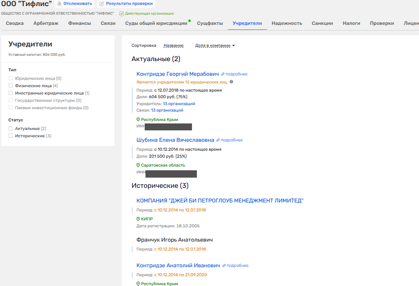This screenshot has width=419, height=286.
Task: Open Шубина Елена Вячеславовна profile link
Action: (x=175, y=140)
